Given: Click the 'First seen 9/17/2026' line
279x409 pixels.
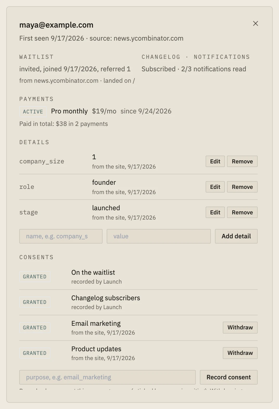Looking at the screenshot, I should pyautogui.click(x=101, y=39).
